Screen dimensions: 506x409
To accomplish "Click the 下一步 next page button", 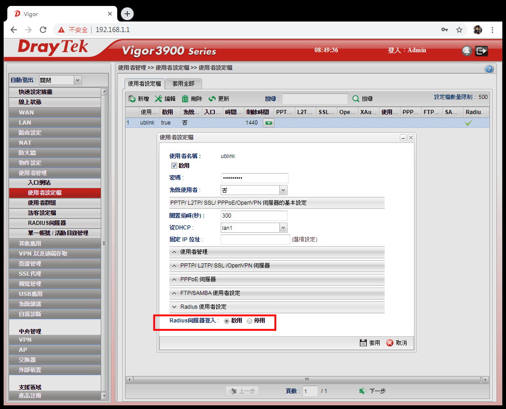I will (372, 391).
